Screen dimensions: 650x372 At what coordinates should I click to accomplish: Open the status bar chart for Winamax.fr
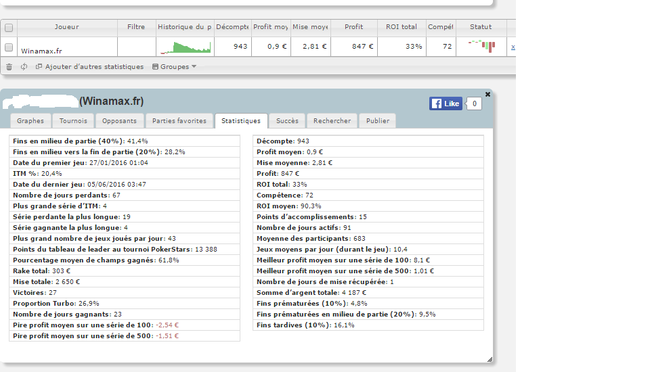(x=481, y=46)
